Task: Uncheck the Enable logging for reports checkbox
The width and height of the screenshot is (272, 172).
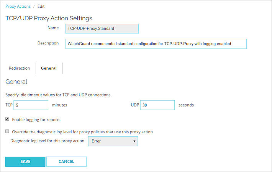Action: click(7, 120)
